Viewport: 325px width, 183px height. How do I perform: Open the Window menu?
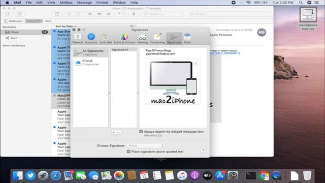119,3
